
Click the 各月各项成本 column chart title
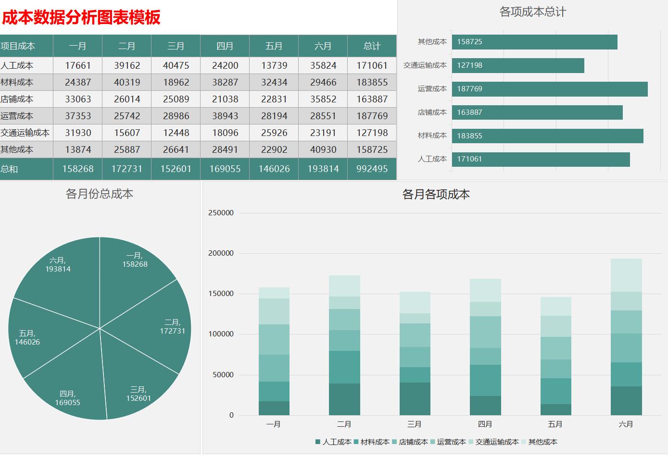pos(437,195)
